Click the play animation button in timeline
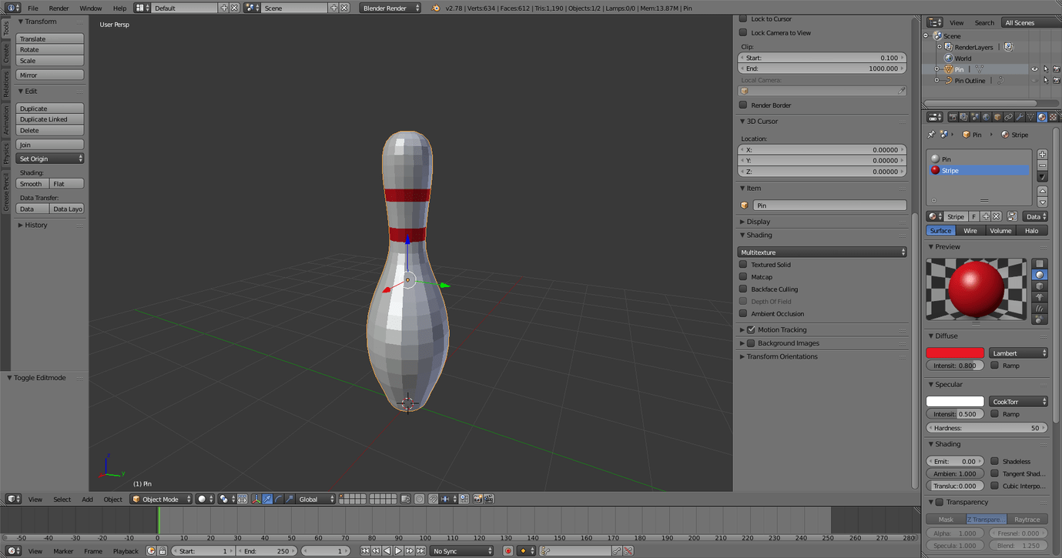The image size is (1062, 558). [398, 551]
